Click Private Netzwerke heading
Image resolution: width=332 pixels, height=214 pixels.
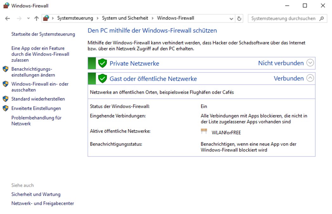point(134,63)
